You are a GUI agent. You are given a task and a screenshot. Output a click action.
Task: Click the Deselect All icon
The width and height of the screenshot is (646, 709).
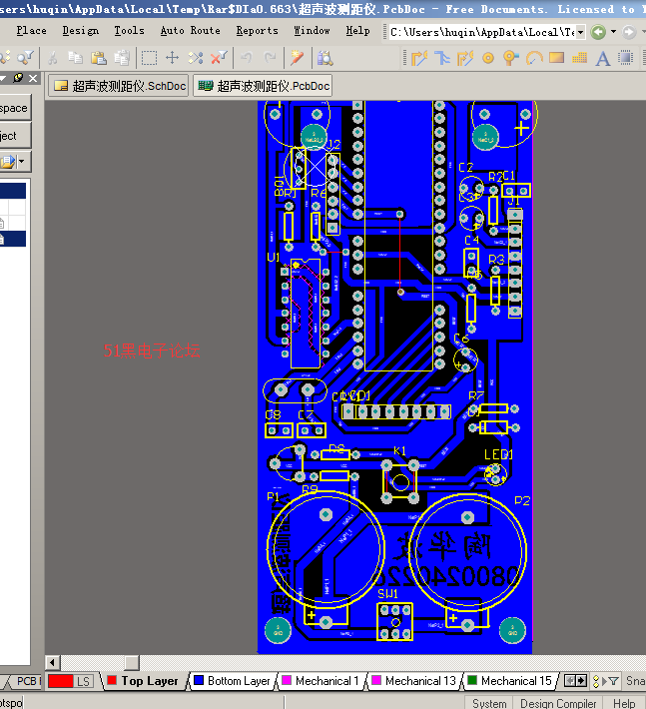coord(196,58)
